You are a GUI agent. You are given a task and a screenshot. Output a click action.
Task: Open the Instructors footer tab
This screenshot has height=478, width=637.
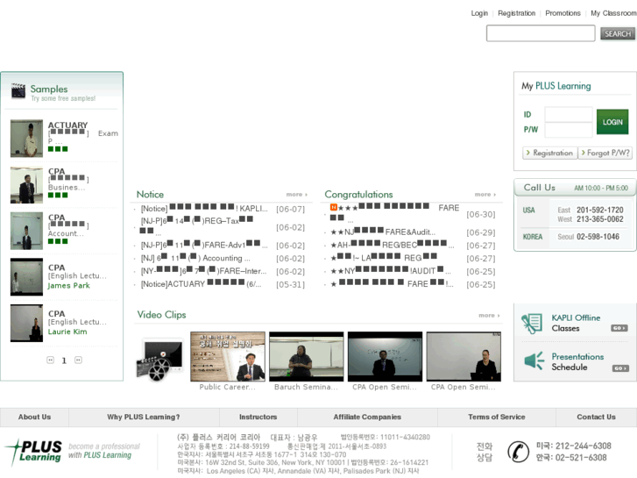coord(258,417)
